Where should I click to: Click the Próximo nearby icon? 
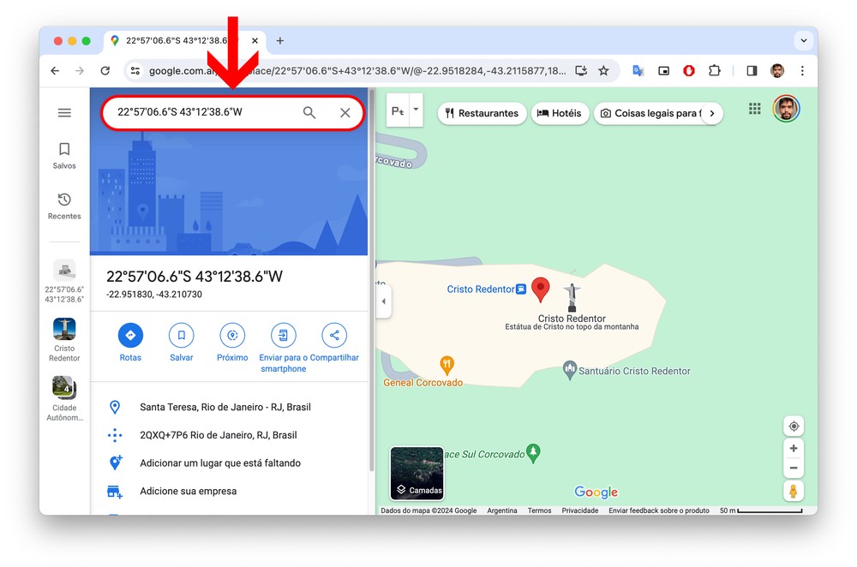click(232, 335)
